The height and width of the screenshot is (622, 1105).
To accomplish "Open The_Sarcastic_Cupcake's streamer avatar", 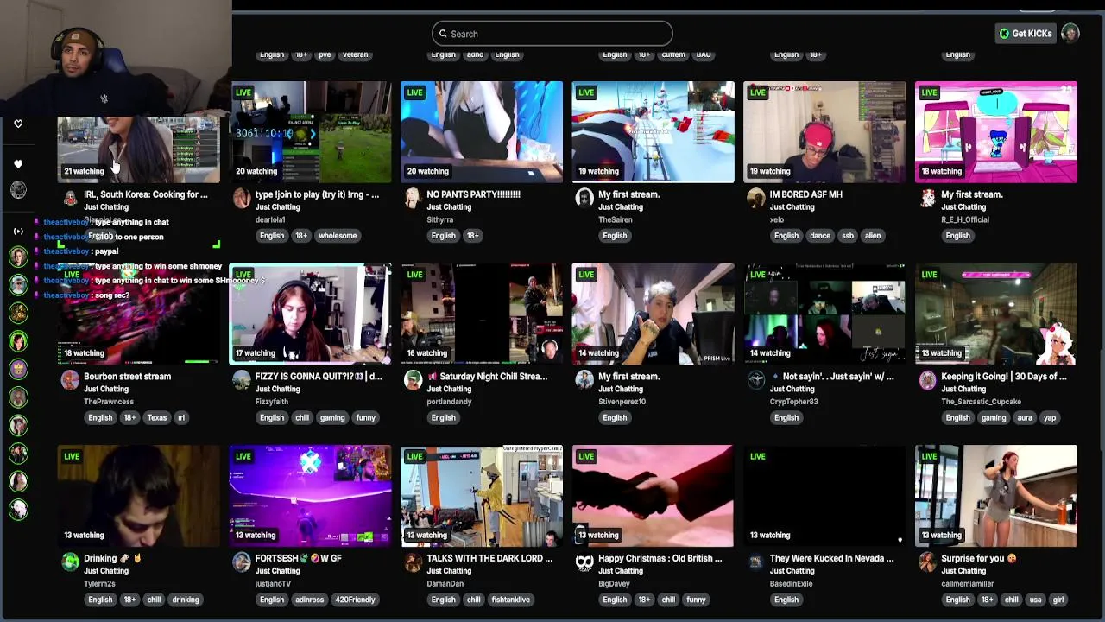I will pyautogui.click(x=928, y=381).
